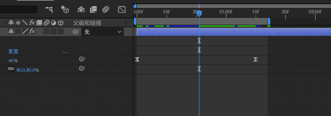Open the parent dropdown showing 无
331x116 pixels.
coord(103,32)
